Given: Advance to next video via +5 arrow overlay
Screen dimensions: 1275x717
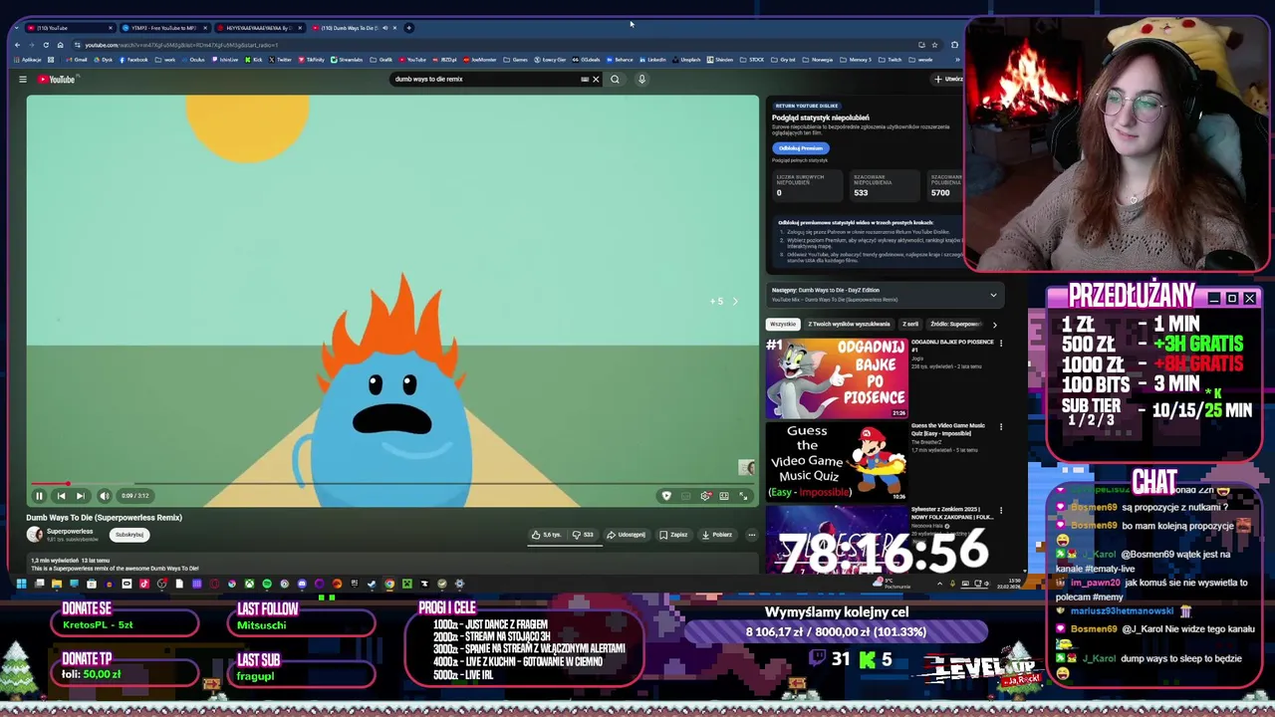Looking at the screenshot, I should 735,301.
